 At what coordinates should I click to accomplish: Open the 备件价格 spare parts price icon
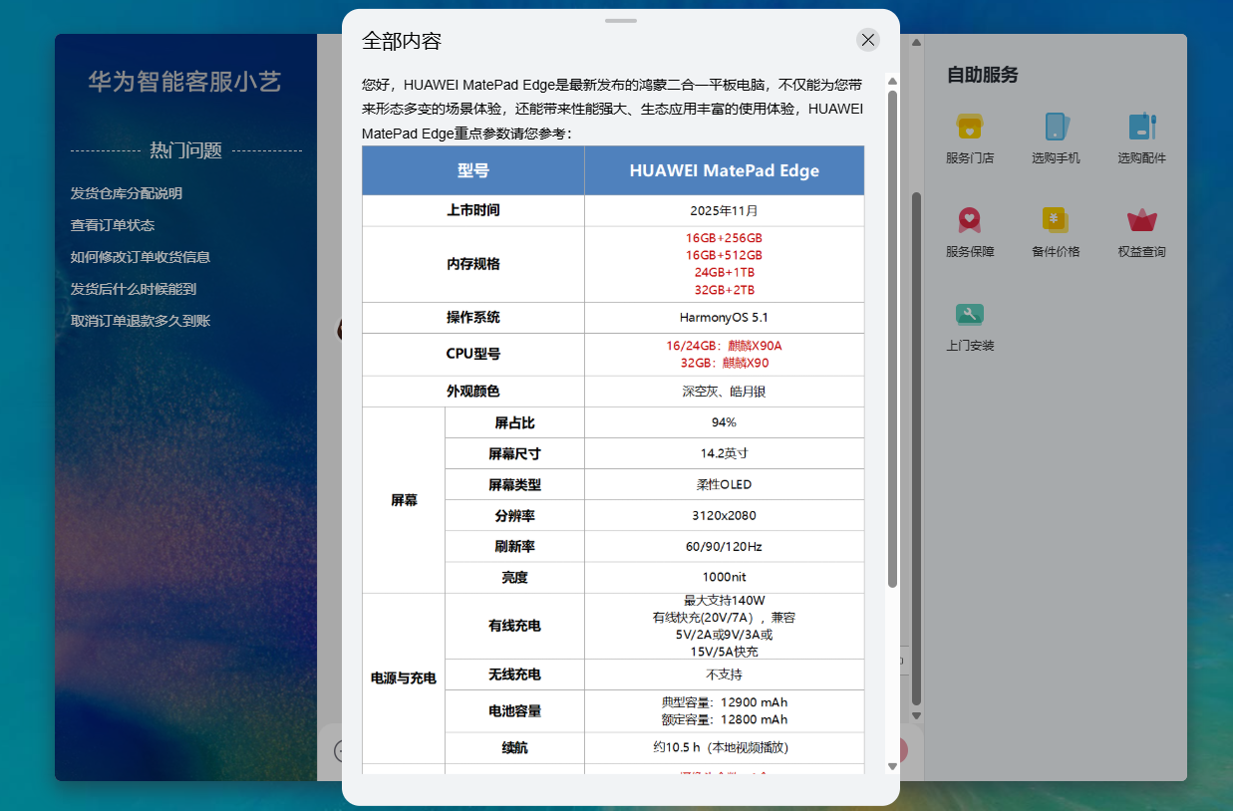point(1056,221)
